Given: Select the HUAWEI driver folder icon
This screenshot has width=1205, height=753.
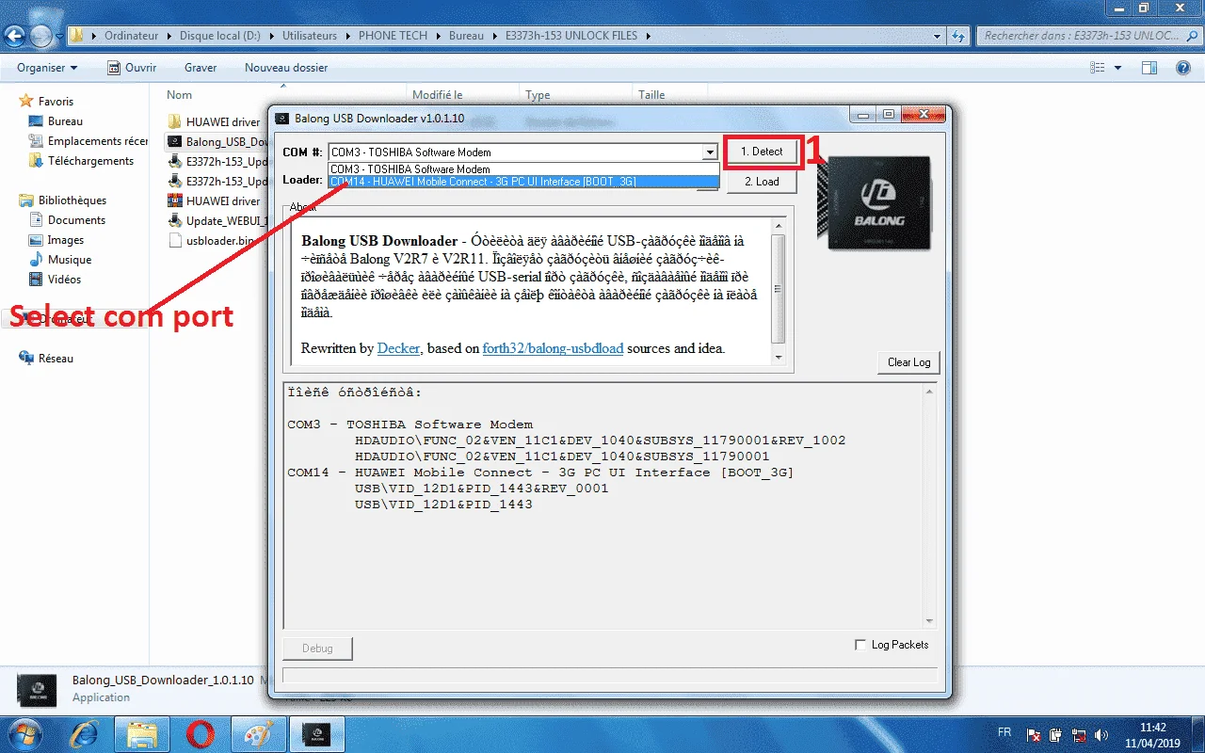Looking at the screenshot, I should coord(175,121).
